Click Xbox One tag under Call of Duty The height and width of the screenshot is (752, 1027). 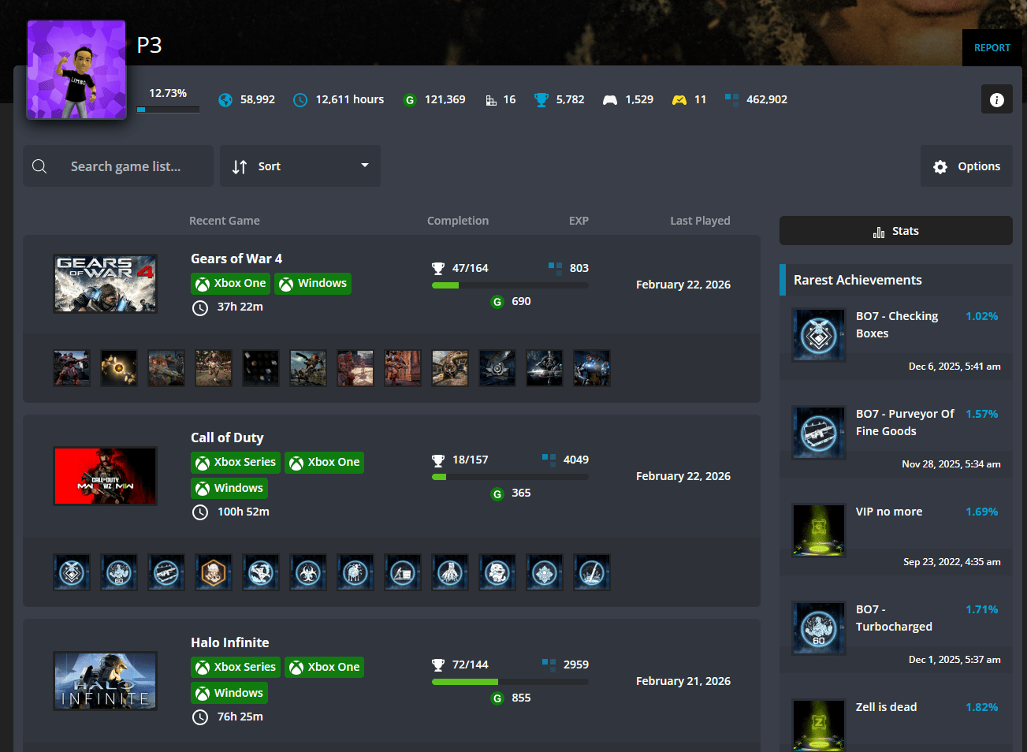point(325,463)
